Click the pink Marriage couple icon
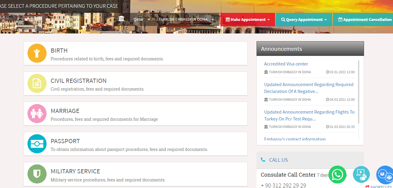 coord(37,114)
